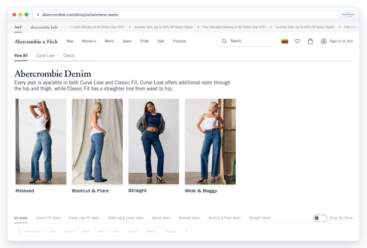Screen dimensions: 367x248
Task: Go to Barrel Jeans category
Action: [161, 218]
